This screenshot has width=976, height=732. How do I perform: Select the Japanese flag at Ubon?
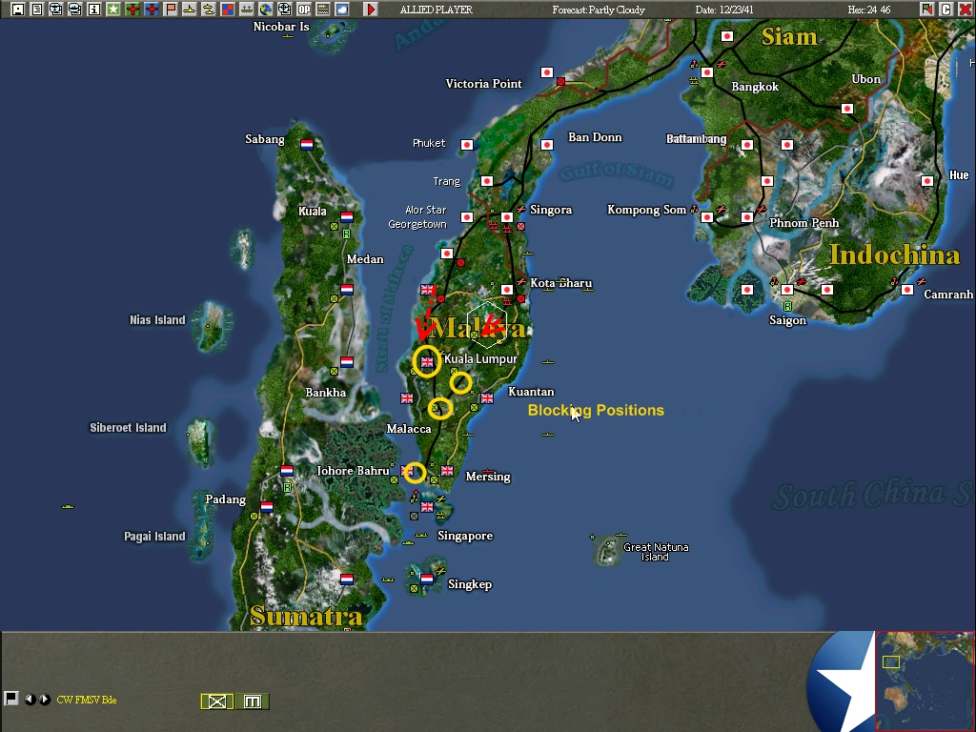(847, 109)
